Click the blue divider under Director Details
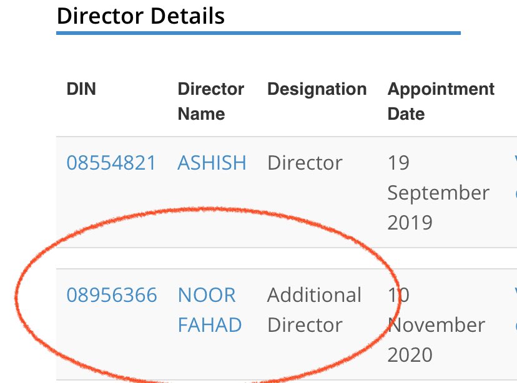 pos(258,33)
